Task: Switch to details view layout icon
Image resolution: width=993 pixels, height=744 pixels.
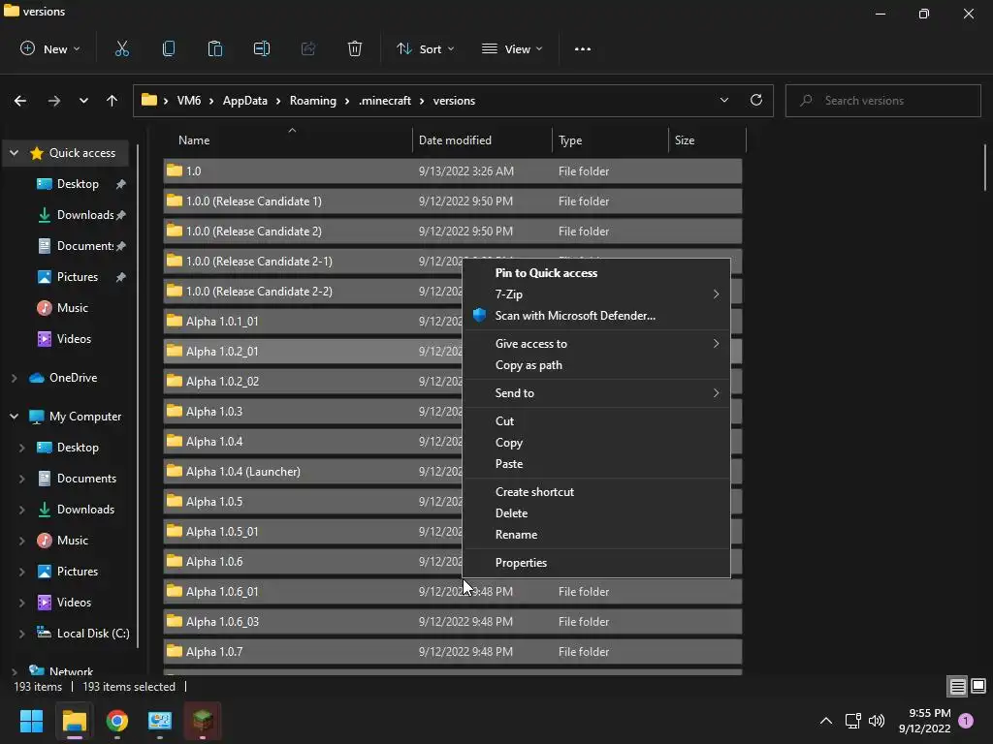Action: tap(957, 687)
